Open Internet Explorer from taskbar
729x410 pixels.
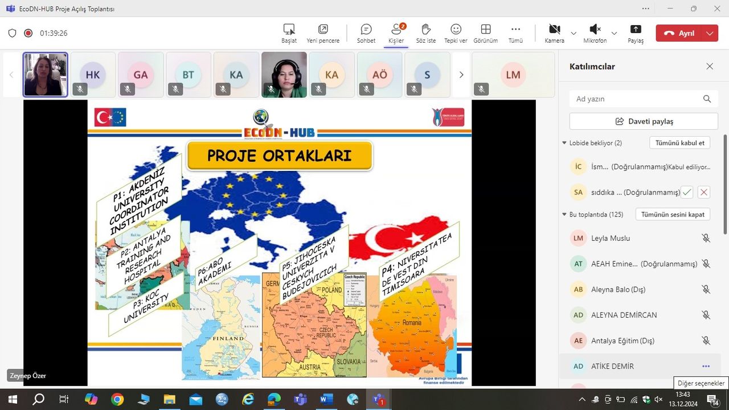click(248, 399)
